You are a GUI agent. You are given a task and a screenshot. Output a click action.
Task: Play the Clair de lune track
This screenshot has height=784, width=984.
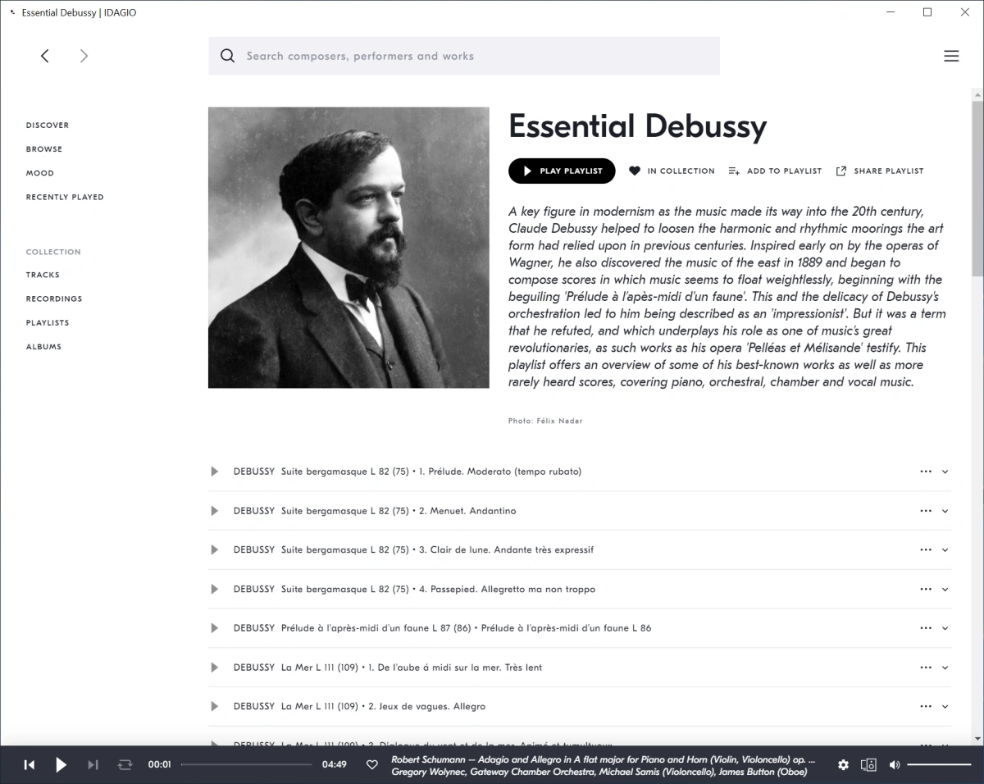click(214, 549)
